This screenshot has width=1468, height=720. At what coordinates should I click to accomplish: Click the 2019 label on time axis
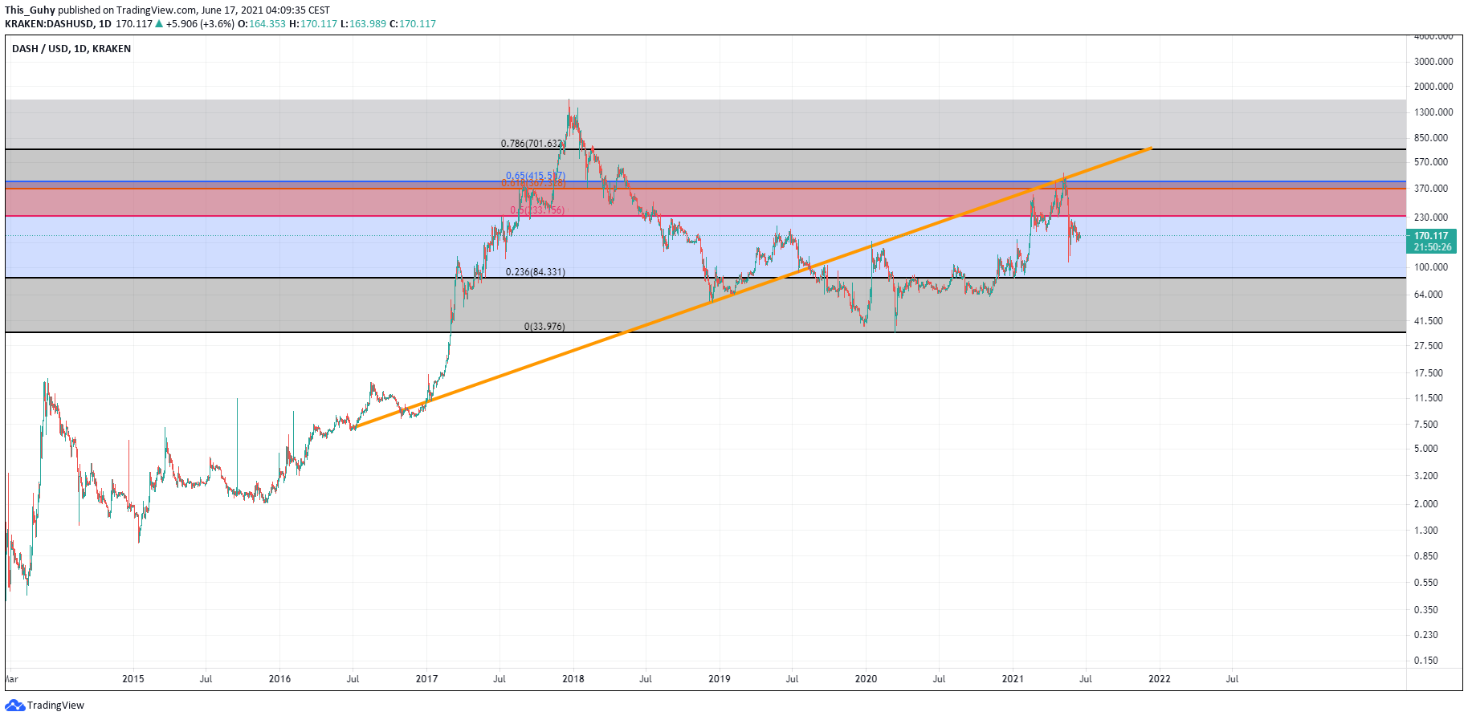click(x=720, y=679)
